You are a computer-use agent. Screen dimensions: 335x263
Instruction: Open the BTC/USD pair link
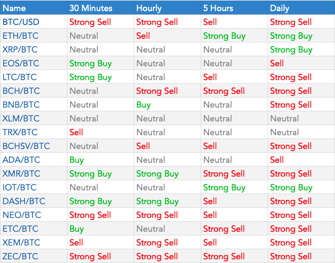[x=21, y=22]
